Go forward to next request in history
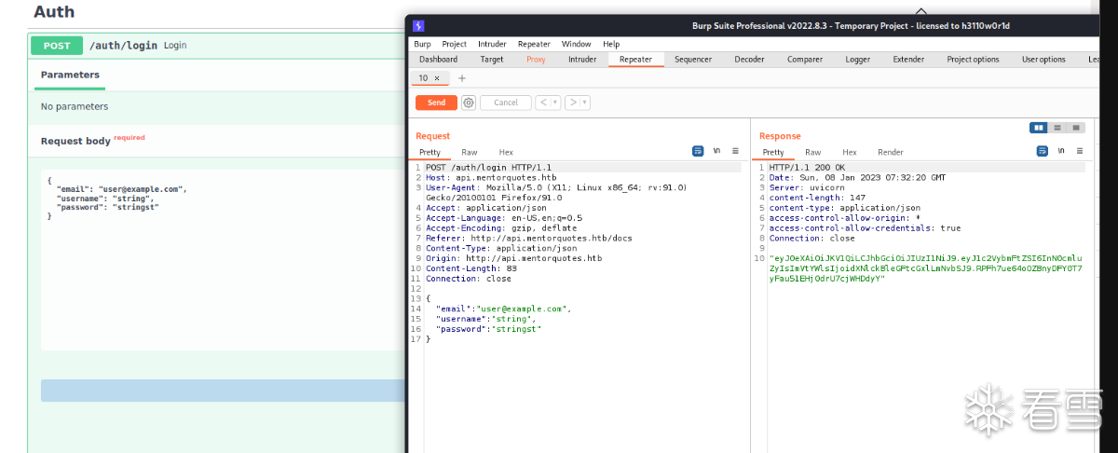This screenshot has height=453, width=1118. point(573,103)
